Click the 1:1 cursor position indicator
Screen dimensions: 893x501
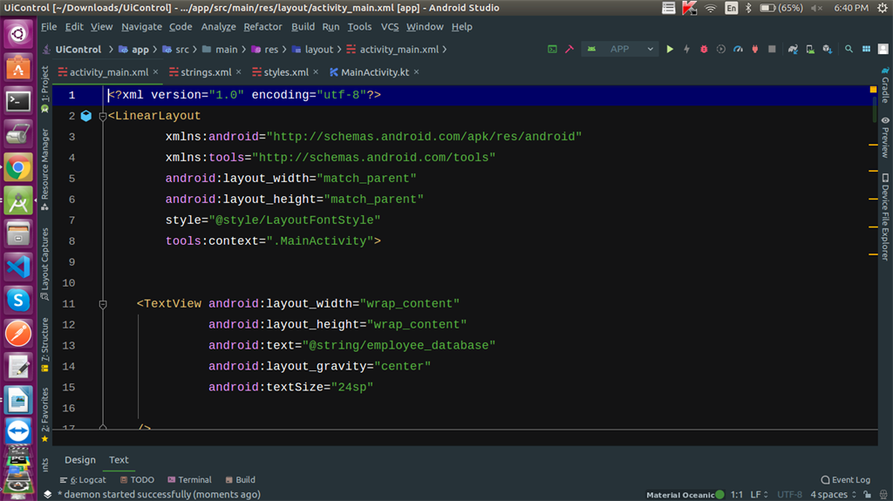click(x=736, y=495)
